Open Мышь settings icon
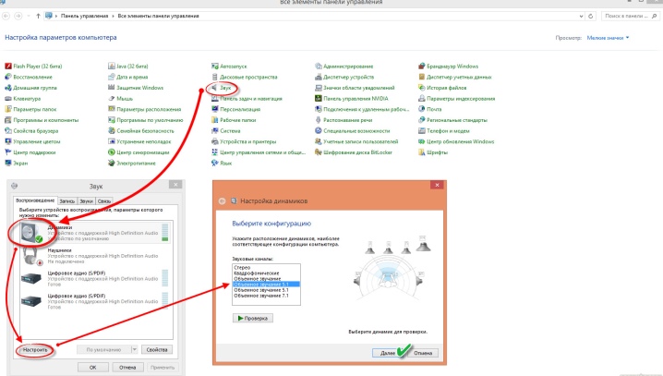Screen dimensions: 663x376 pyautogui.click(x=111, y=99)
